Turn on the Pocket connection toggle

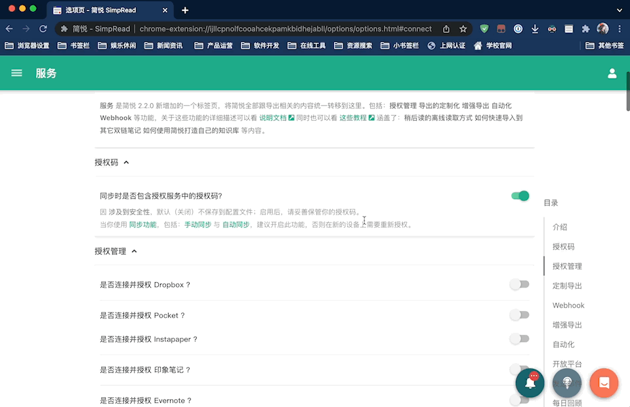click(519, 315)
